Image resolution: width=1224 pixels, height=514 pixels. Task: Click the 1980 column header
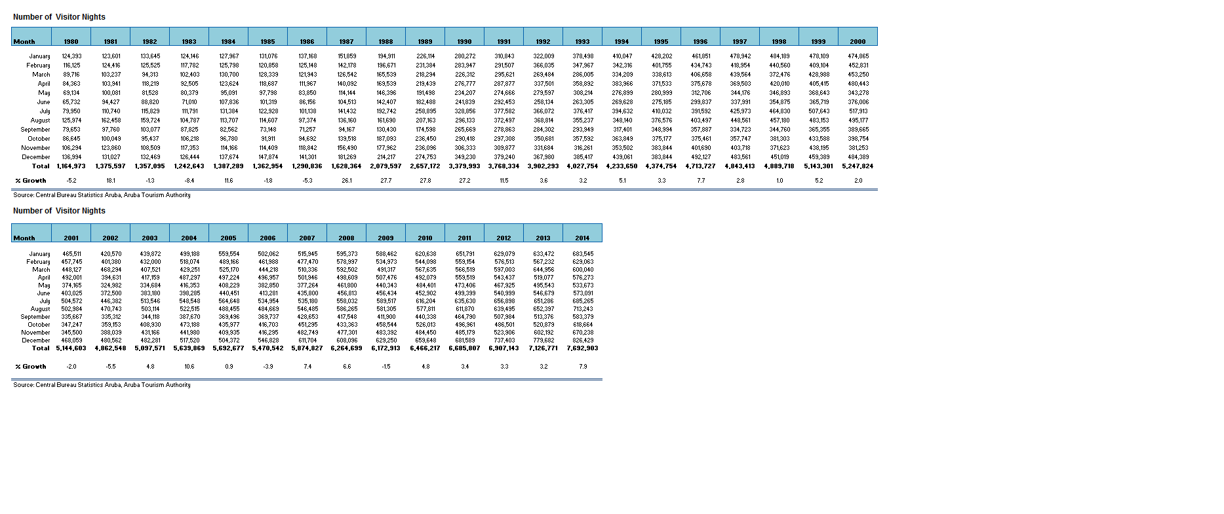point(71,41)
